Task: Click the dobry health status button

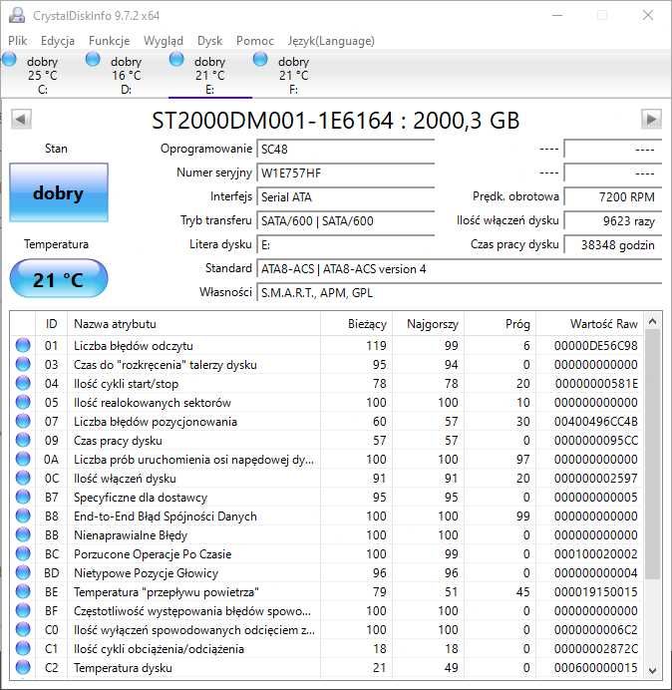Action: pyautogui.click(x=59, y=192)
